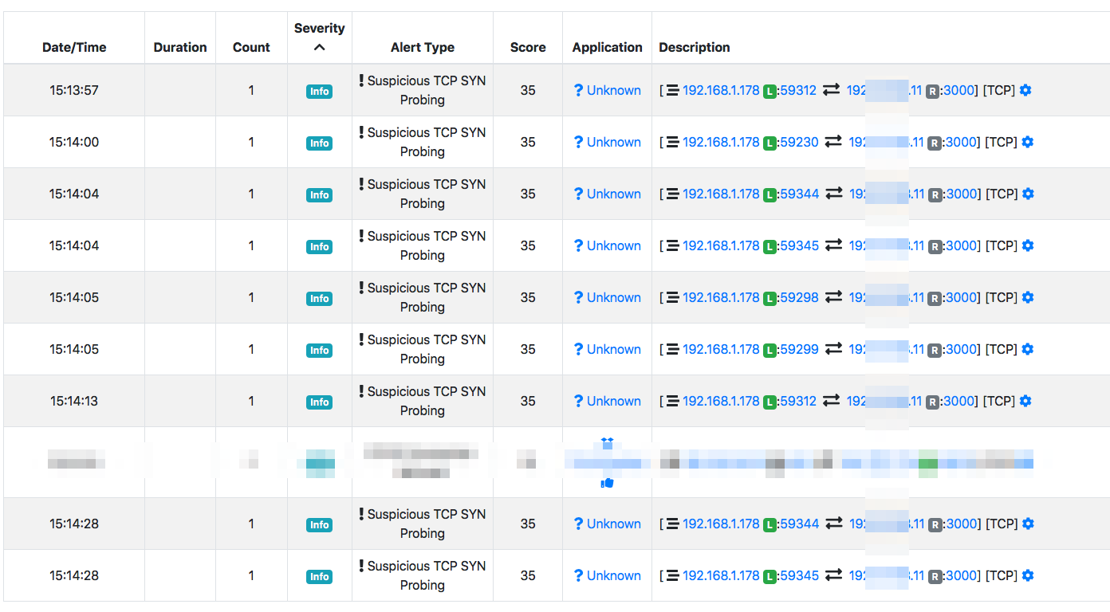The height and width of the screenshot is (612, 1110).
Task: Click the score 35 in the 15:14:00 row
Action: 528,142
